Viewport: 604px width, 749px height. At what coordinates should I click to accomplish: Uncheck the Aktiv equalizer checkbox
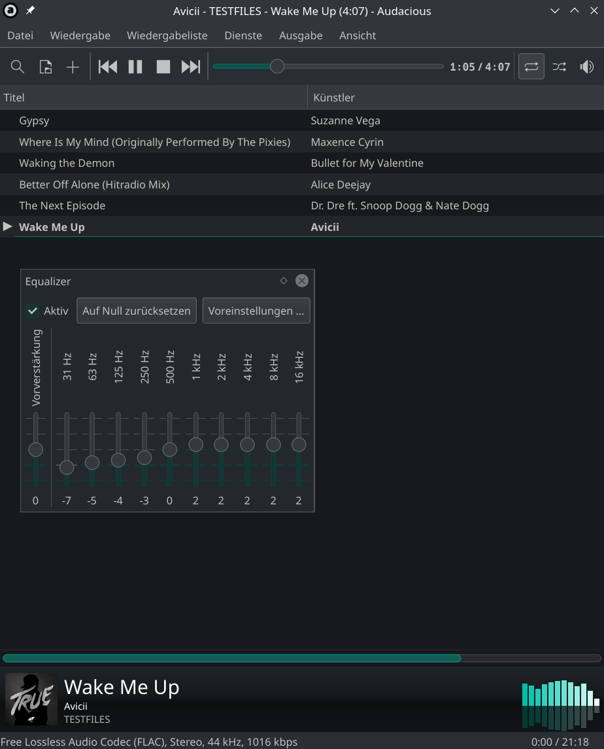click(33, 311)
